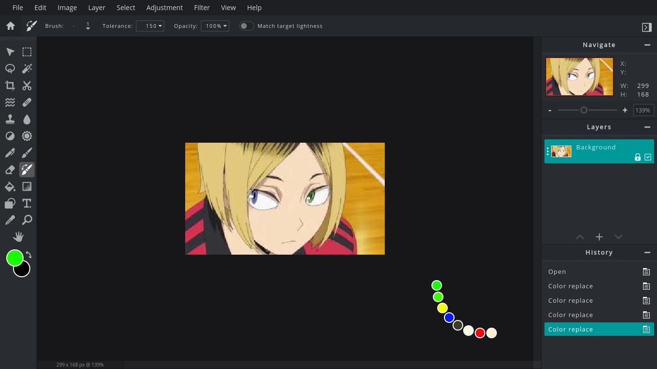Choose the Pen tool
657x369 pixels.
tap(10, 153)
